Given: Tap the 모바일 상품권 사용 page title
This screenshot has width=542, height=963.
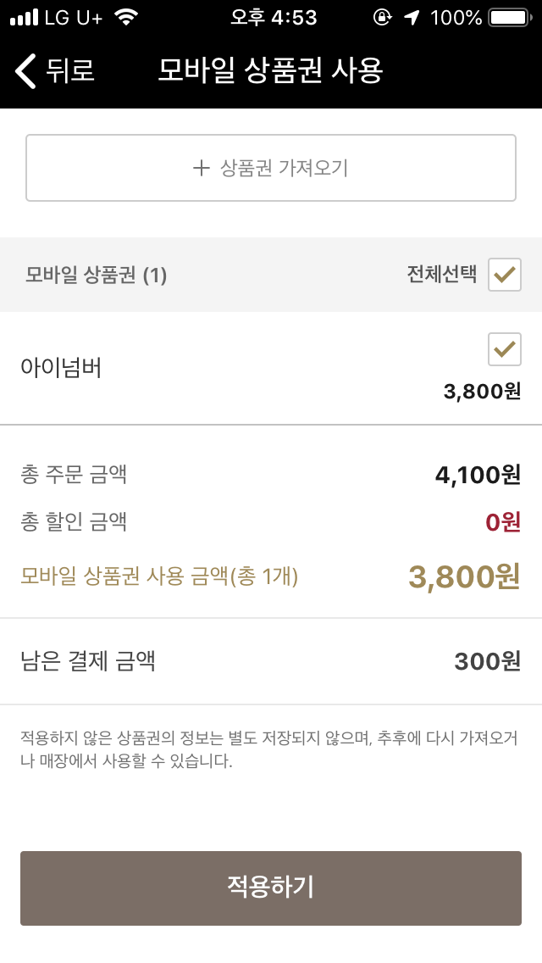Looking at the screenshot, I should 270,71.
